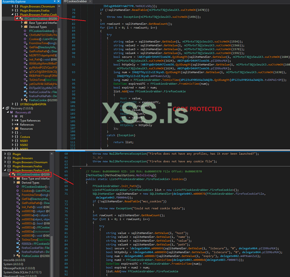290x277 pixels.
Task: Click the GetRowCount call on line 82
Action: pyautogui.click(x=158, y=24)
